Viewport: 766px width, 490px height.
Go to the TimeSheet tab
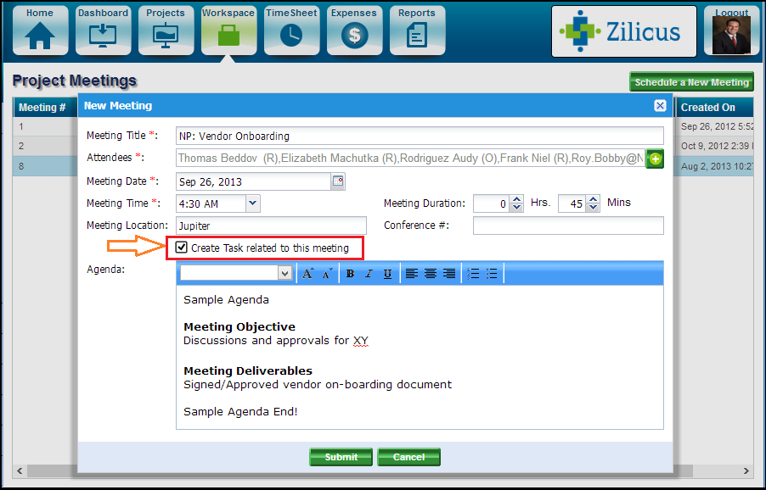(291, 30)
